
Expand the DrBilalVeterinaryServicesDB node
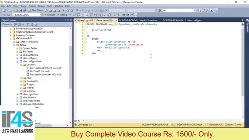[11, 29]
